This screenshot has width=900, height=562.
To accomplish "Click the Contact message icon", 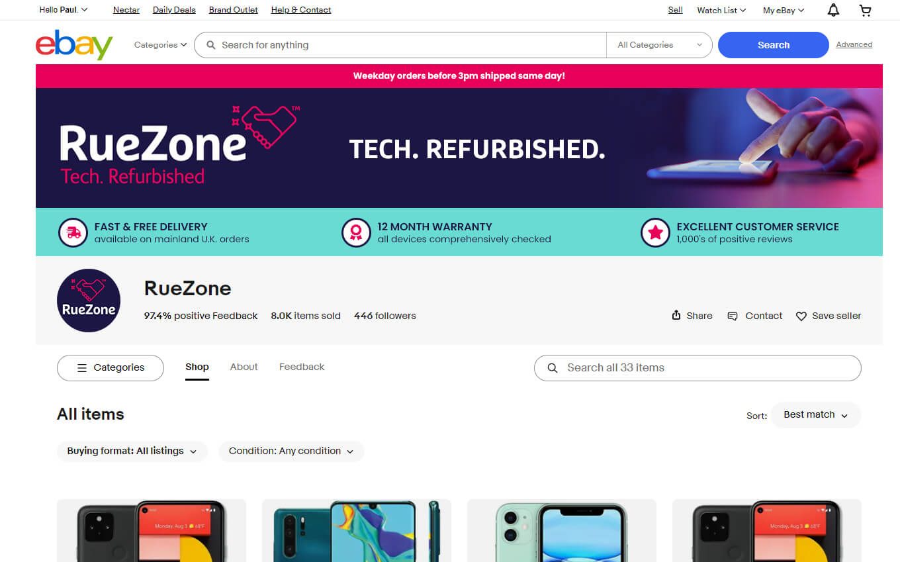I will pyautogui.click(x=732, y=316).
